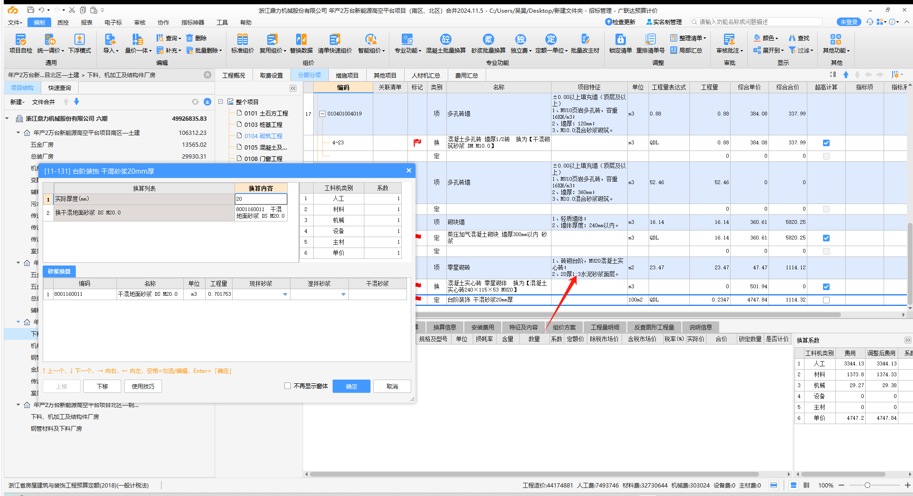Viewport: 913px width, 496px height.
Task: Open the 导入 tool
Action: pyautogui.click(x=110, y=43)
